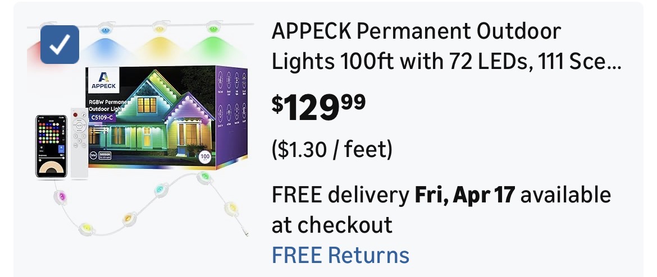This screenshot has height=277, width=657.
Task: Click the yellow LED light at top
Action: coord(159,27)
